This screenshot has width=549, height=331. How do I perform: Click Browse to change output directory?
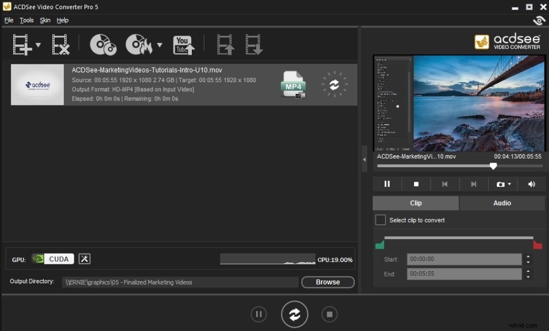click(327, 282)
